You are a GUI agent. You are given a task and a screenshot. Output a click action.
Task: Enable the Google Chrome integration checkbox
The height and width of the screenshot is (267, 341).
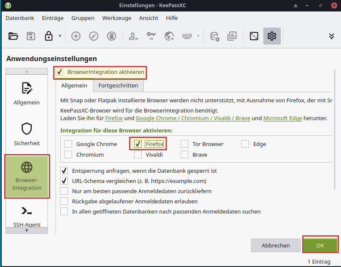click(x=68, y=144)
